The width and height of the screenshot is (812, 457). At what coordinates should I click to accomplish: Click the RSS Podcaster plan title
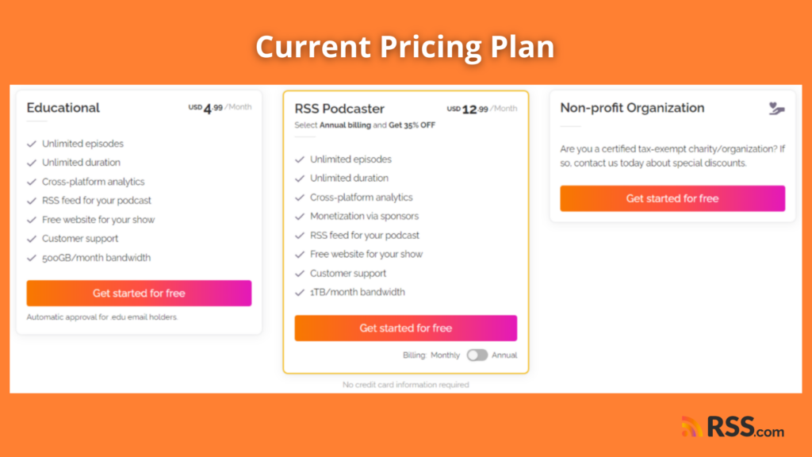point(339,109)
